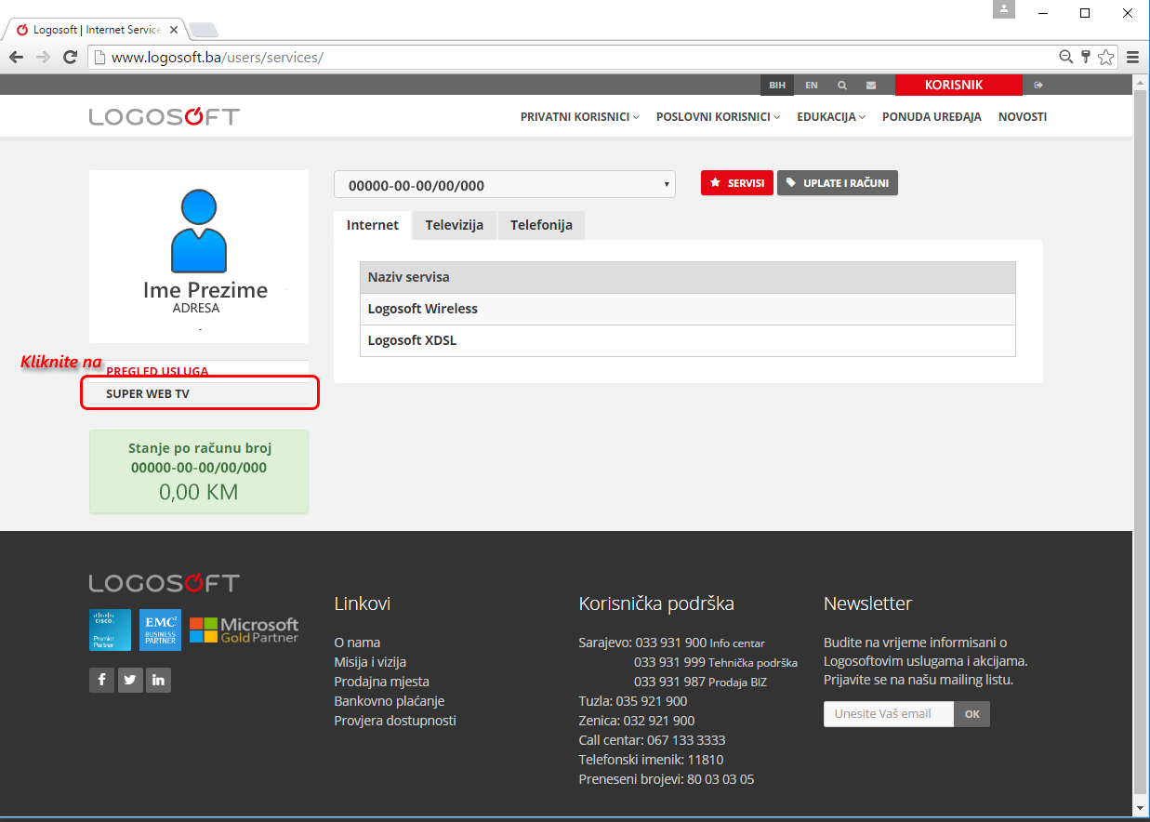Viewport: 1150px width, 822px height.
Task: Open Logosoft LinkedIn page icon
Action: 159,680
